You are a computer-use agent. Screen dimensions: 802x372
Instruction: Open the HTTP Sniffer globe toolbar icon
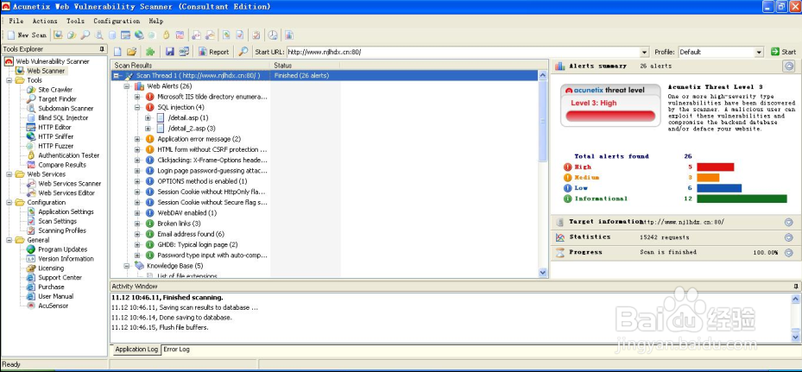[x=139, y=35]
